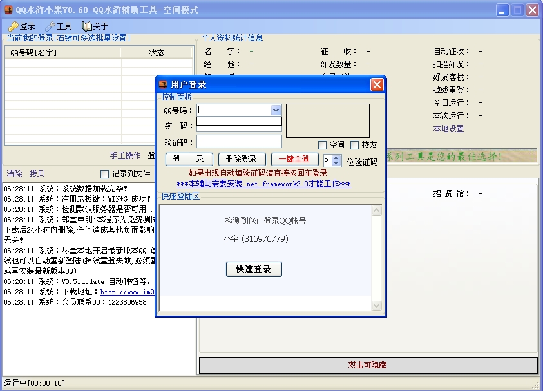
Task: Open the 工具 menu
Action: [x=59, y=26]
